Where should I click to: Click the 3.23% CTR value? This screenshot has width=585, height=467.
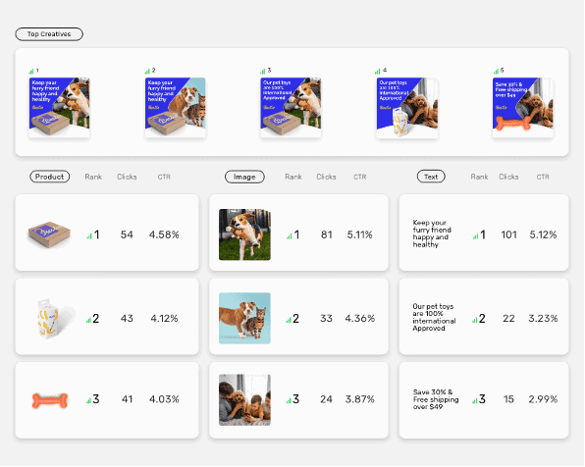coord(543,319)
